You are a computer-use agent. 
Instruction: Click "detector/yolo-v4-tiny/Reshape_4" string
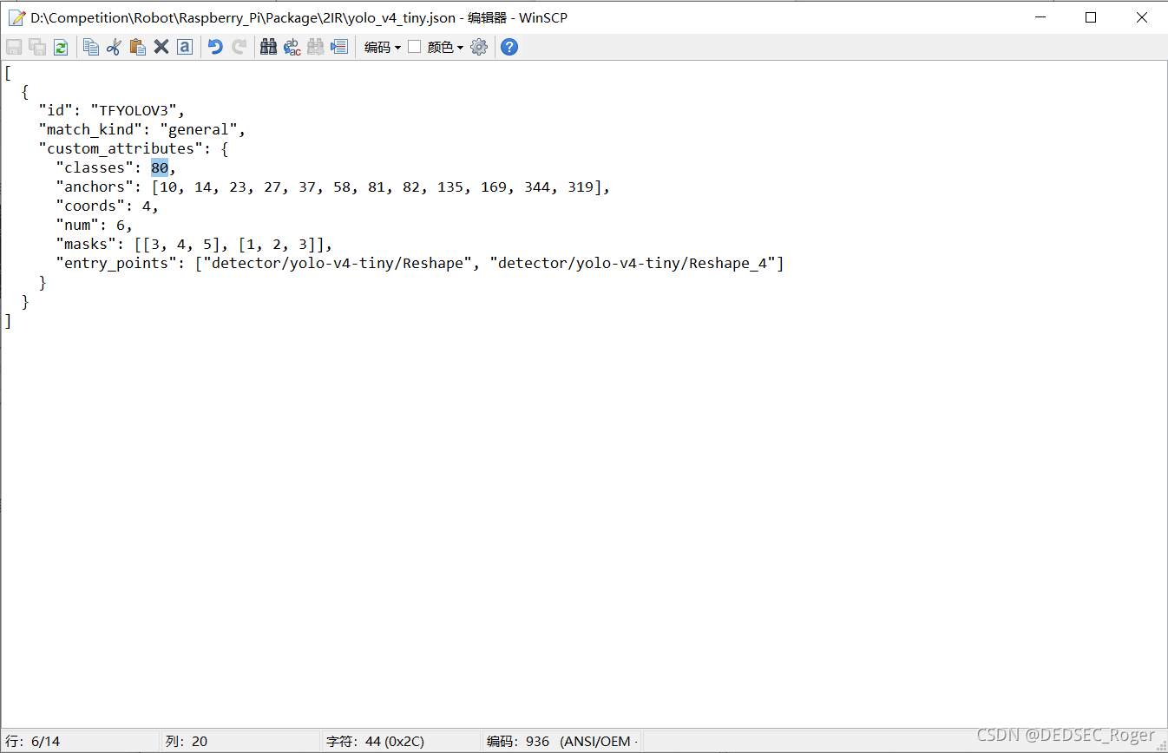pos(633,264)
